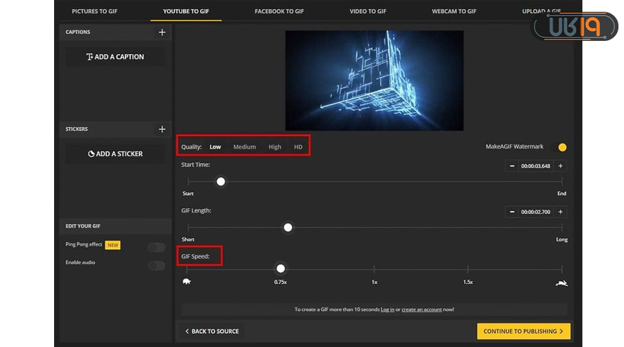The image size is (624, 347).
Task: Decrease GIF Length with minus stepper
Action: click(512, 212)
